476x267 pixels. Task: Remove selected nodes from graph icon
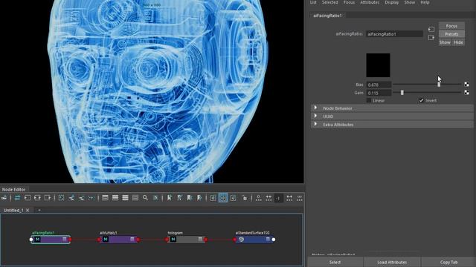pyautogui.click(x=81, y=198)
